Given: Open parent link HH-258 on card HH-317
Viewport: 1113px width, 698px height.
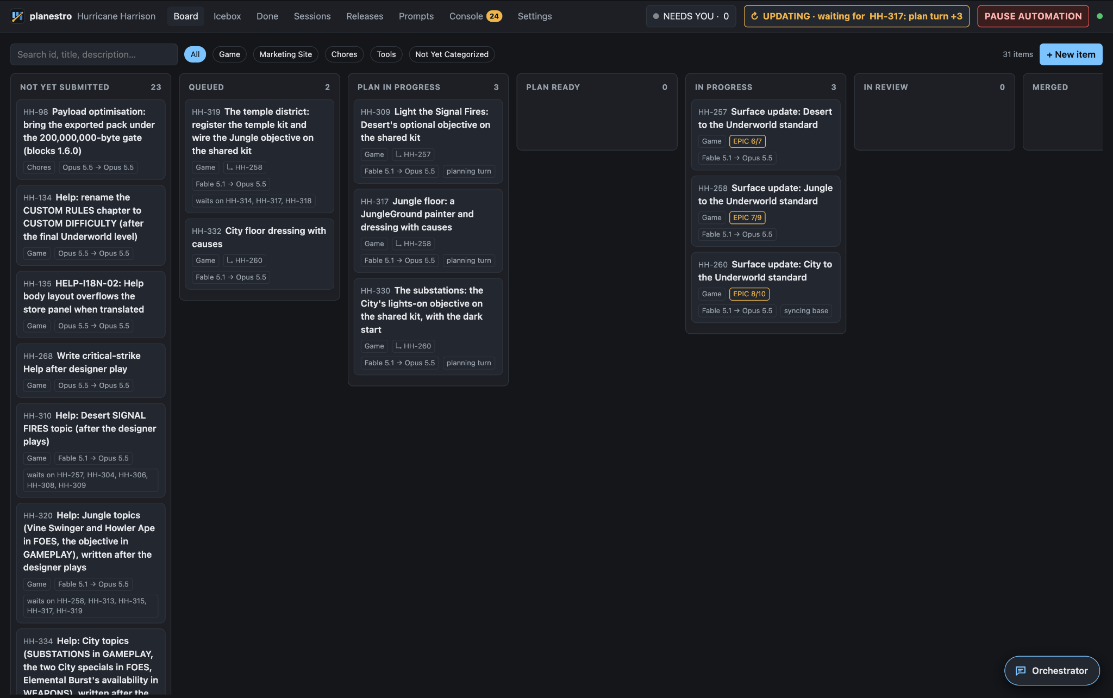Looking at the screenshot, I should [x=413, y=244].
